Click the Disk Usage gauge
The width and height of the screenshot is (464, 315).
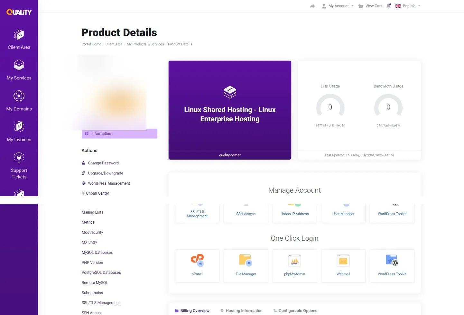point(330,106)
